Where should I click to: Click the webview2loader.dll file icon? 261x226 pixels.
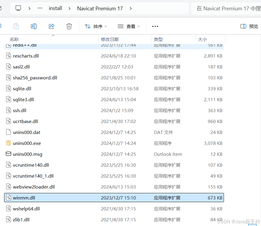click(9, 186)
